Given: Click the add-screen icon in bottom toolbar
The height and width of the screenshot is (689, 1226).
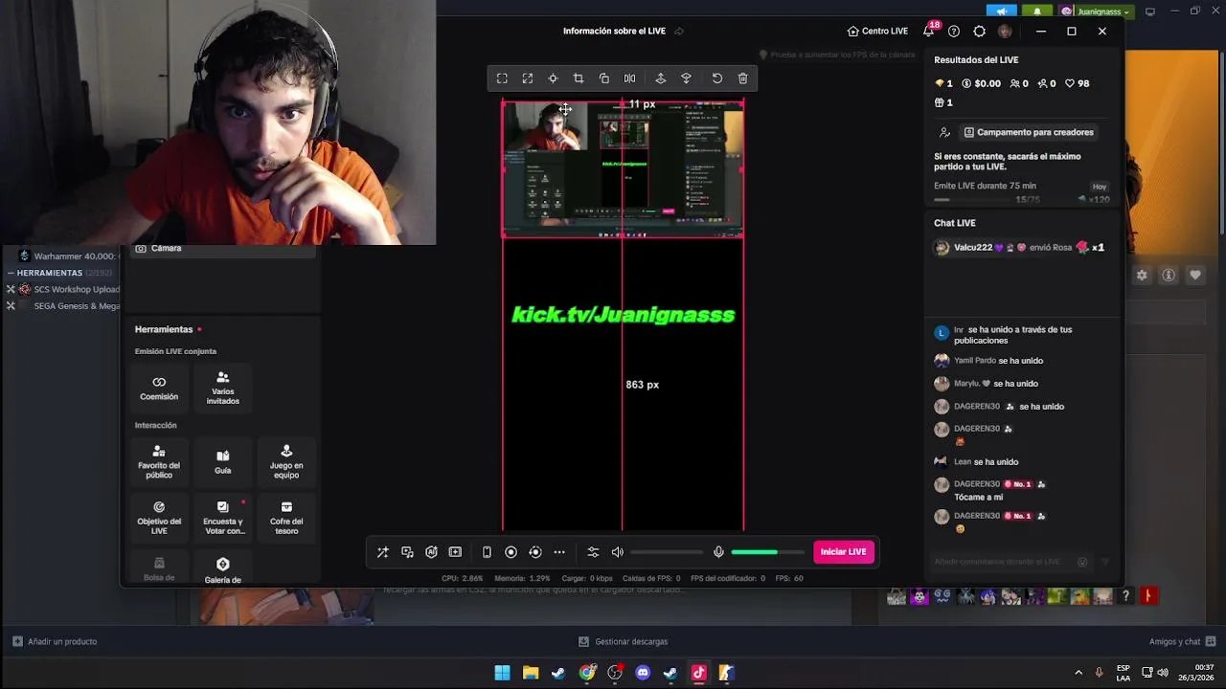Looking at the screenshot, I should [455, 552].
